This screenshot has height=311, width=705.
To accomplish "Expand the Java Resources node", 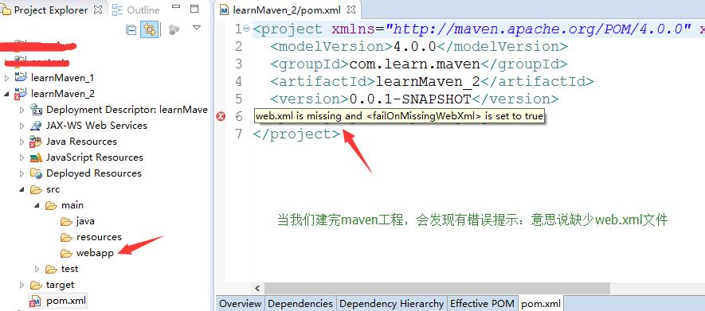I will [x=22, y=142].
